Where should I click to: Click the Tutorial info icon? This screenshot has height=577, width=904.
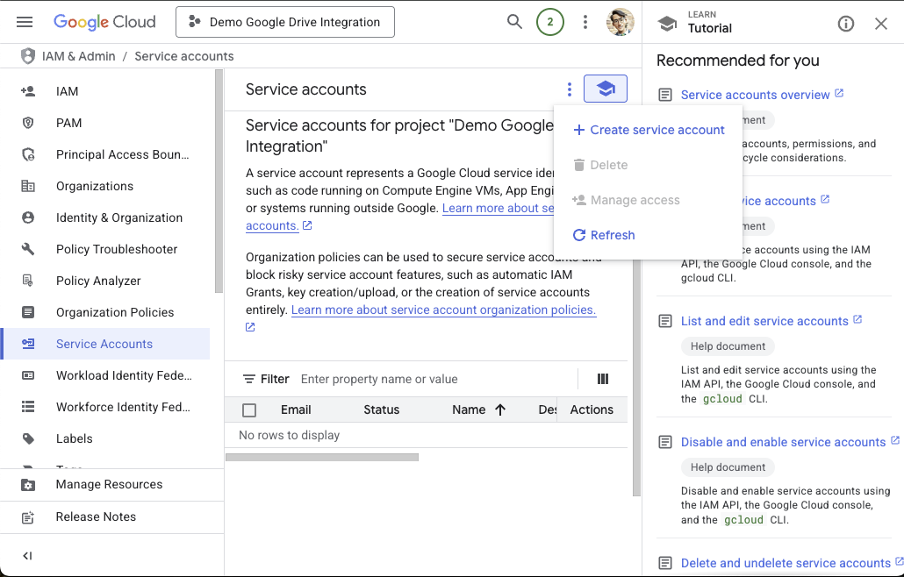[x=846, y=24]
